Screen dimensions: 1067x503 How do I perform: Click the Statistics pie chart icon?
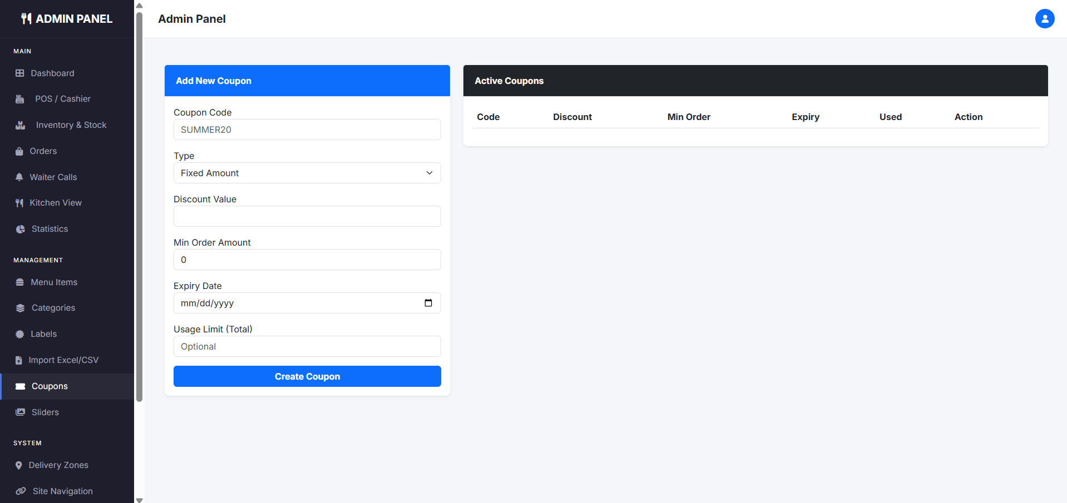[21, 229]
